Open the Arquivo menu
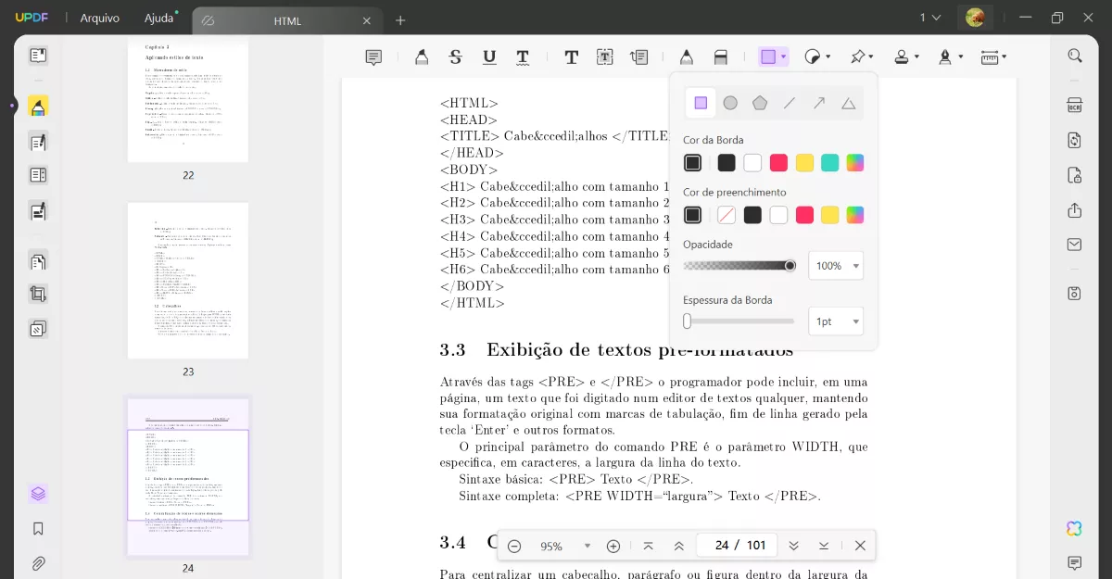This screenshot has height=579, width=1112. (x=99, y=18)
